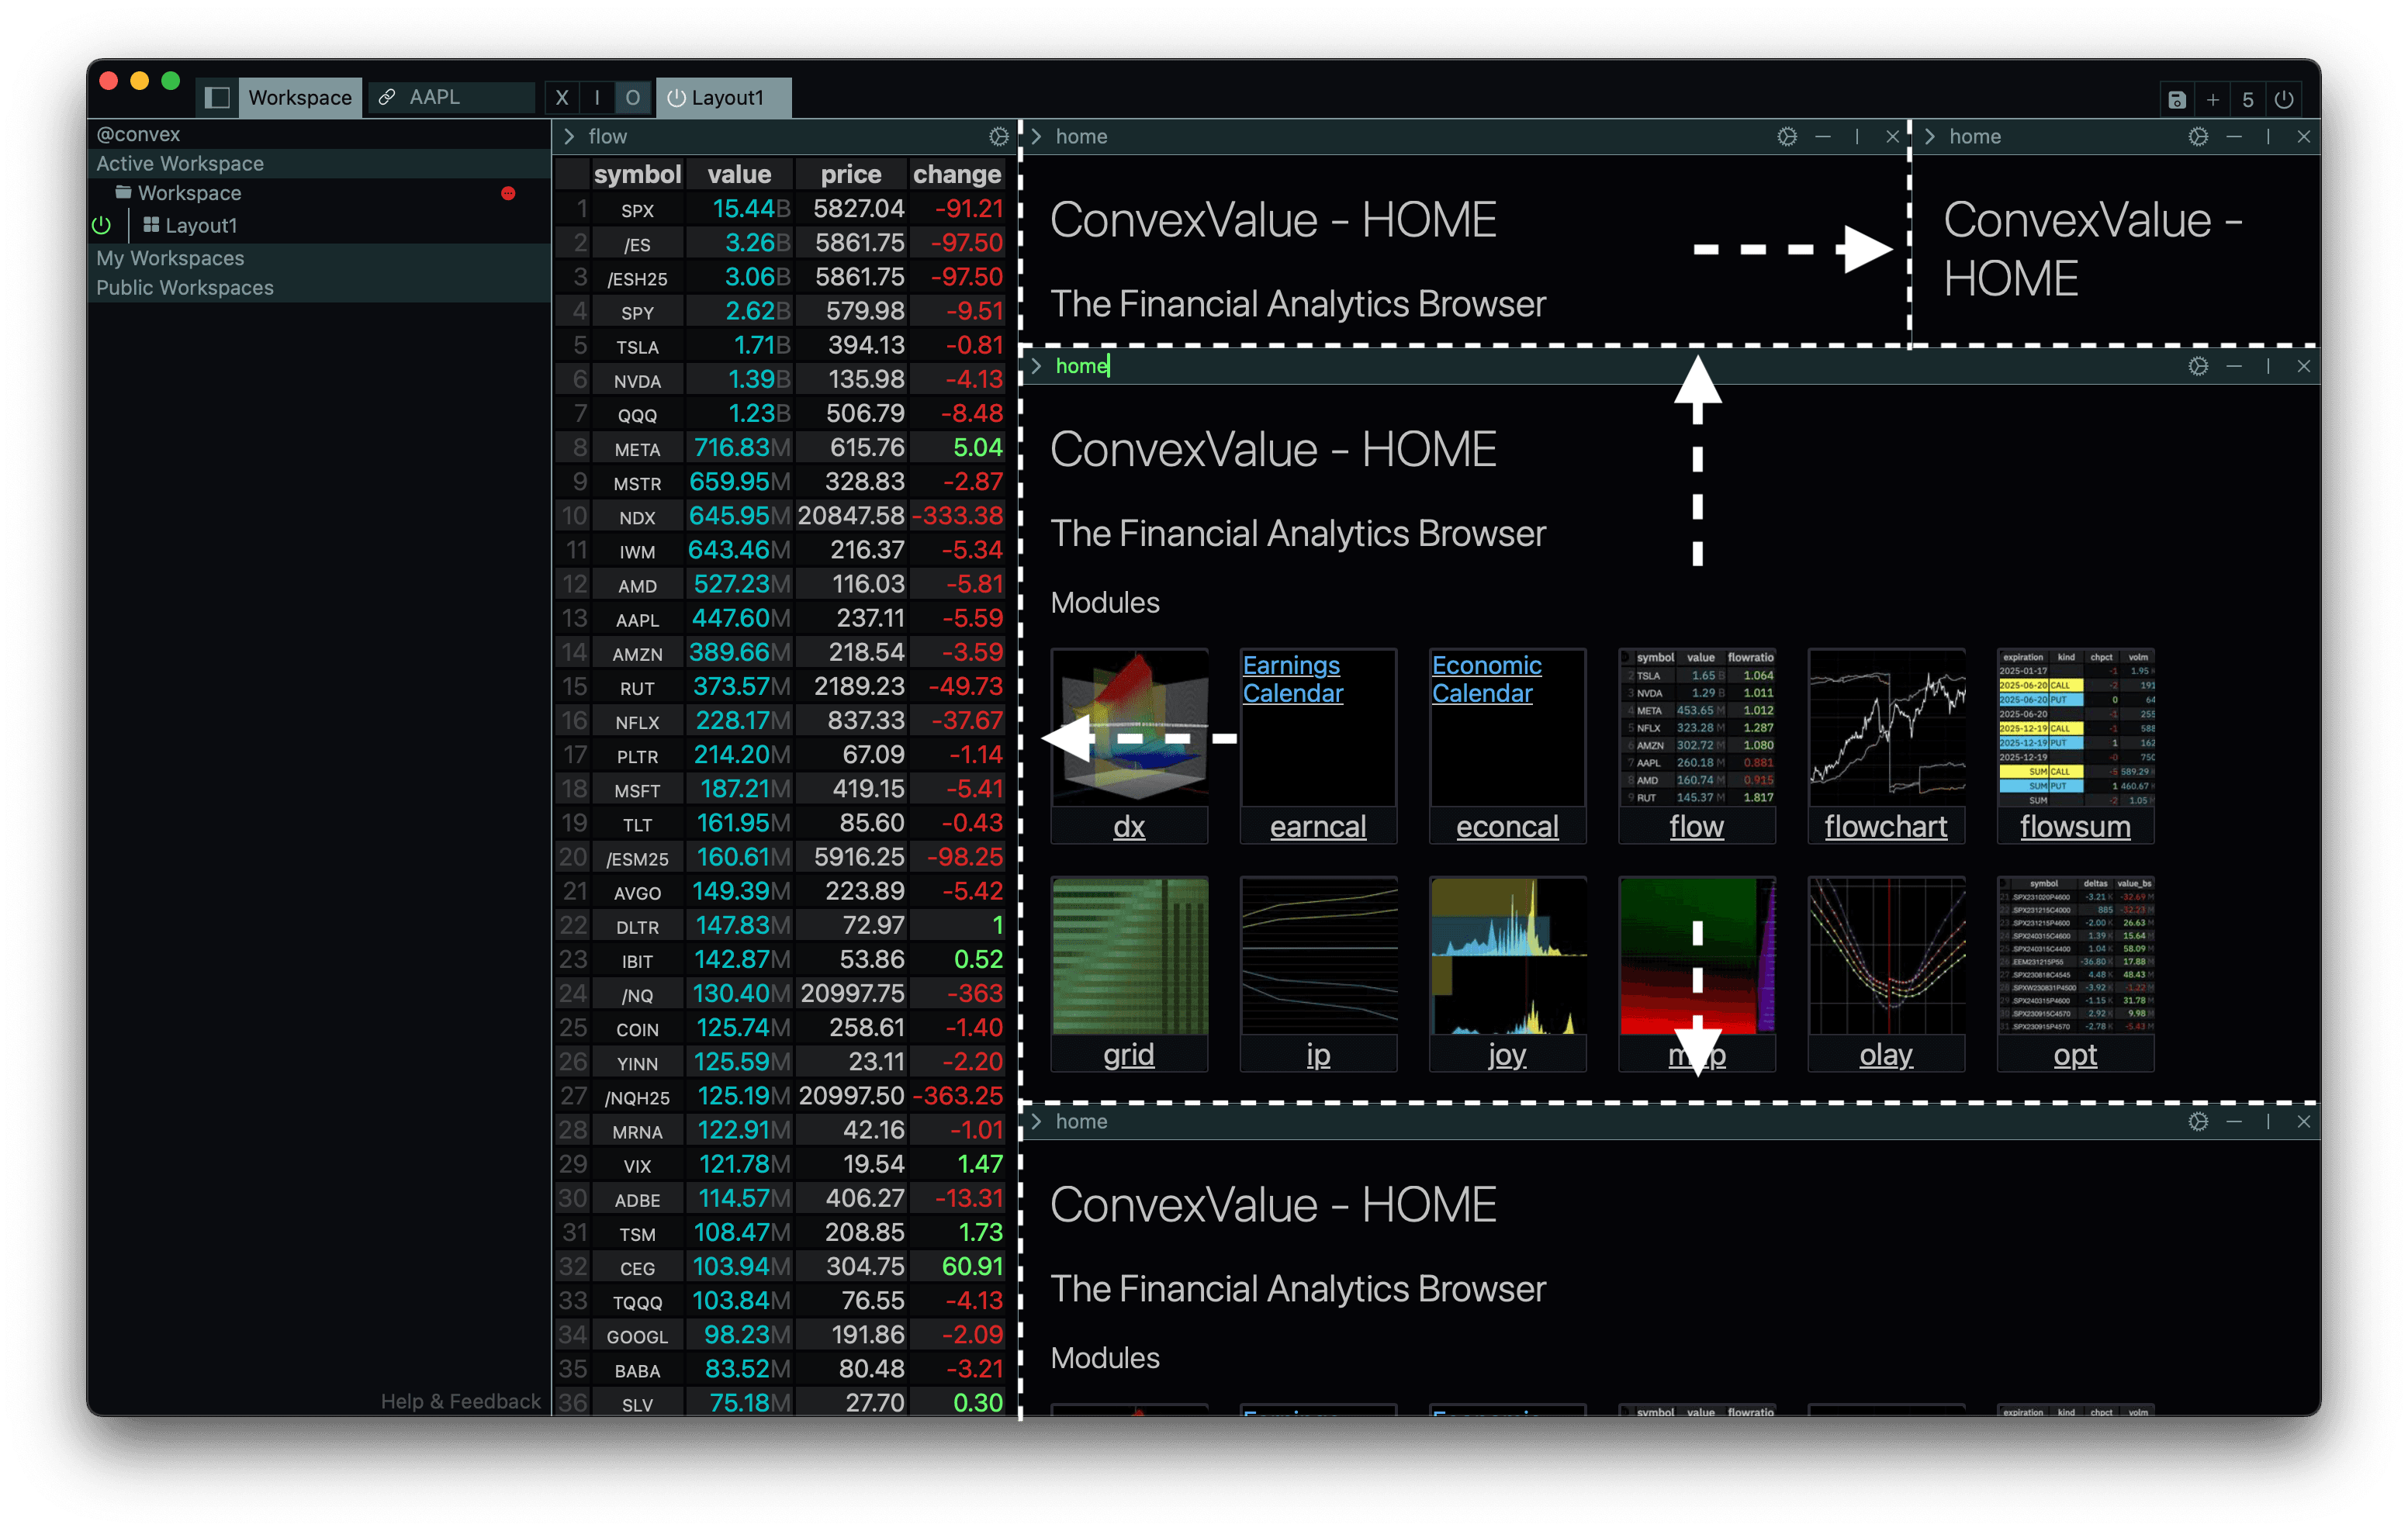The width and height of the screenshot is (2408, 1531).
Task: Select the X mode button in the tab bar
Action: [x=562, y=97]
